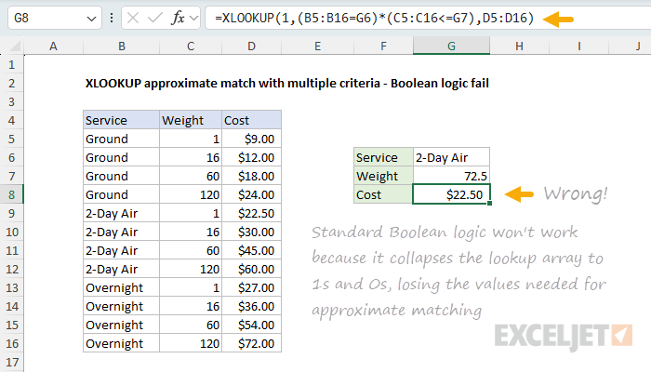Click the 'Weight' table header cell C4

click(191, 120)
